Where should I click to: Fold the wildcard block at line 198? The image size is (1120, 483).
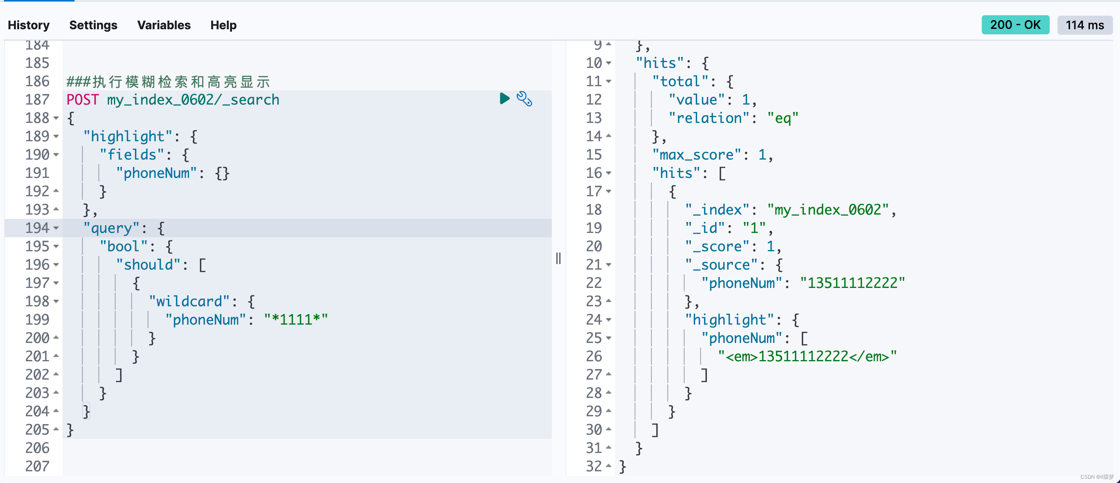coord(56,302)
